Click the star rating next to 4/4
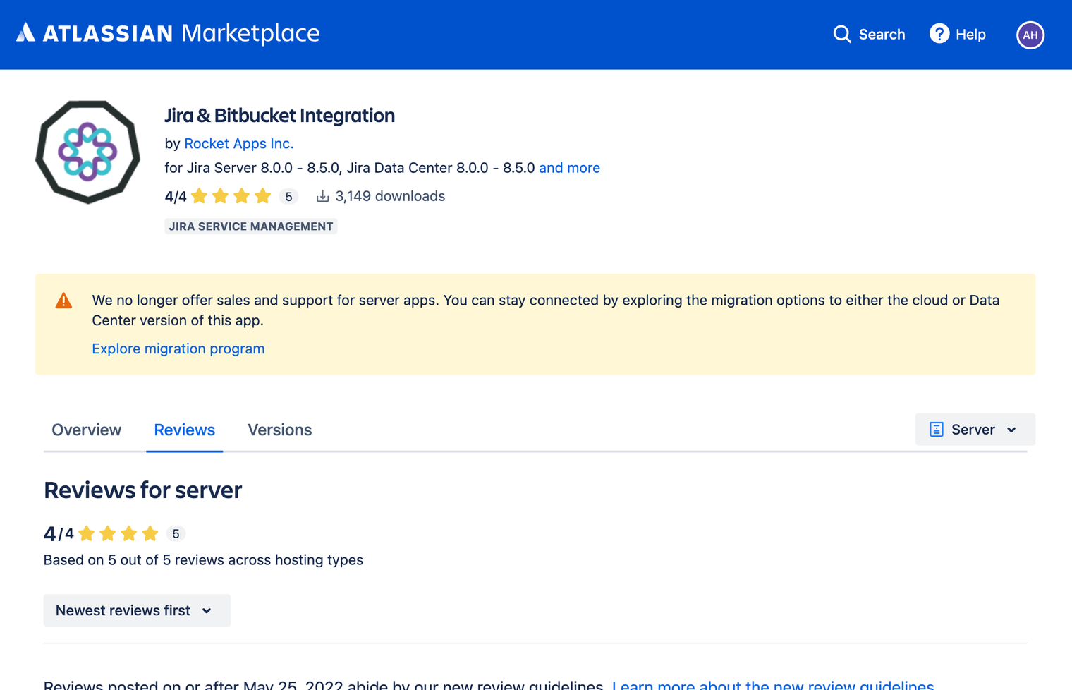This screenshot has height=690, width=1072. click(x=231, y=195)
